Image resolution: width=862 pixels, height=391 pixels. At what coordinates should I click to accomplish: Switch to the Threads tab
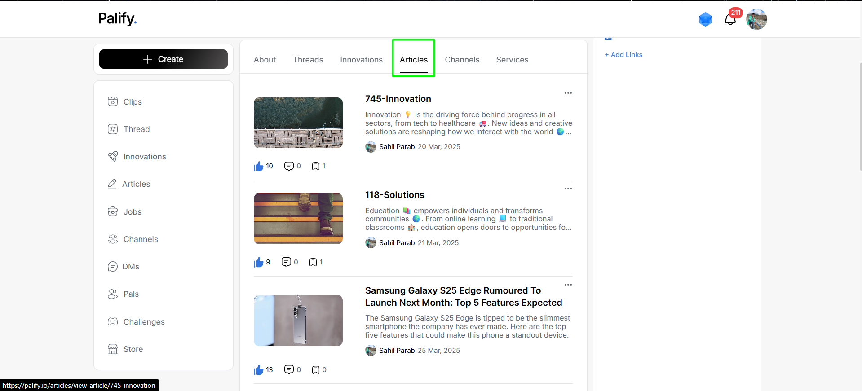(308, 60)
